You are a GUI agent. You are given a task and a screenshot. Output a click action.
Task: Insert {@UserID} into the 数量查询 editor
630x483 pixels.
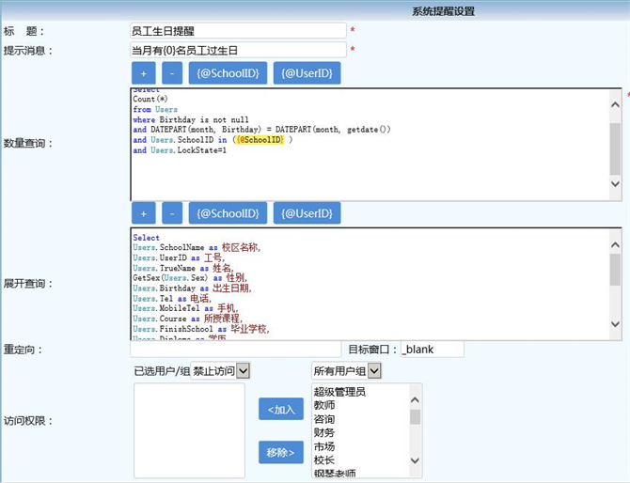point(307,73)
